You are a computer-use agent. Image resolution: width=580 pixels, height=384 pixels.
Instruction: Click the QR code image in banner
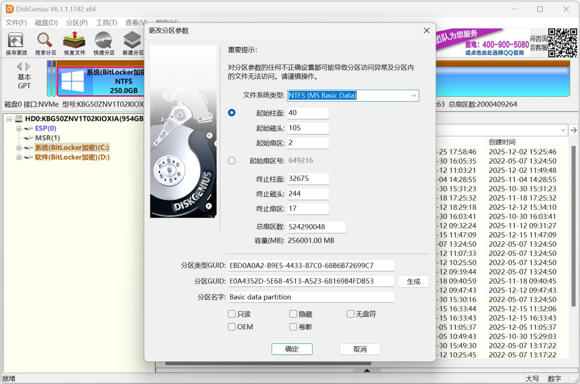[x=563, y=43]
